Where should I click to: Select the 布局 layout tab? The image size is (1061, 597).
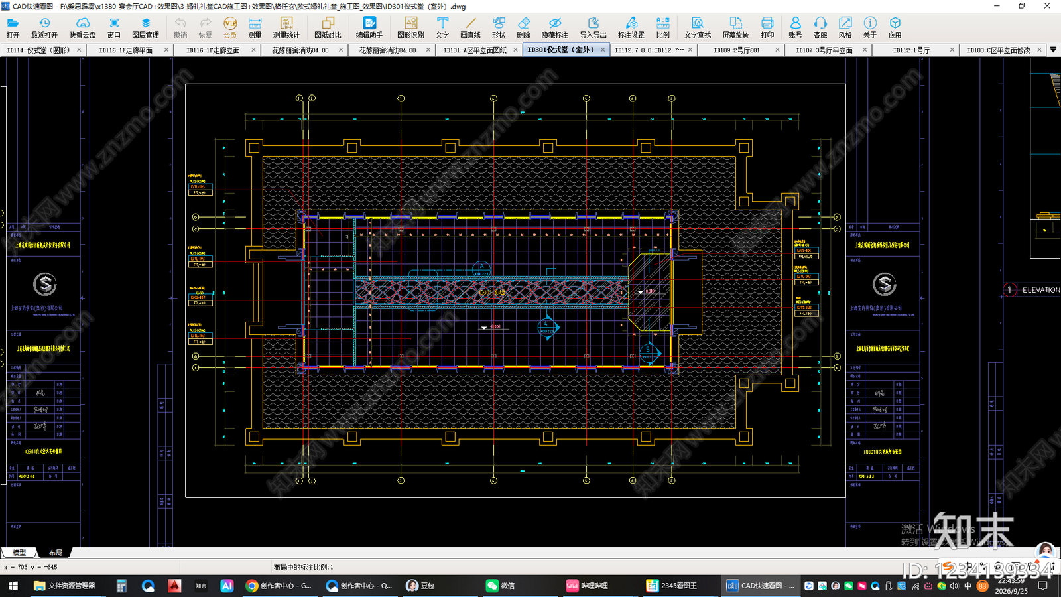[56, 553]
